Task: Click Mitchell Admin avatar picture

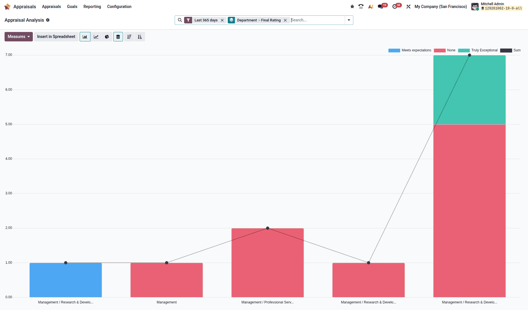Action: (x=475, y=7)
